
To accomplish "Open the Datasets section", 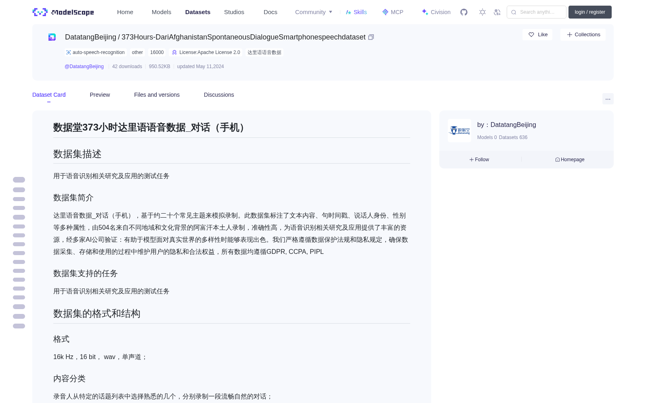I will coord(198,12).
